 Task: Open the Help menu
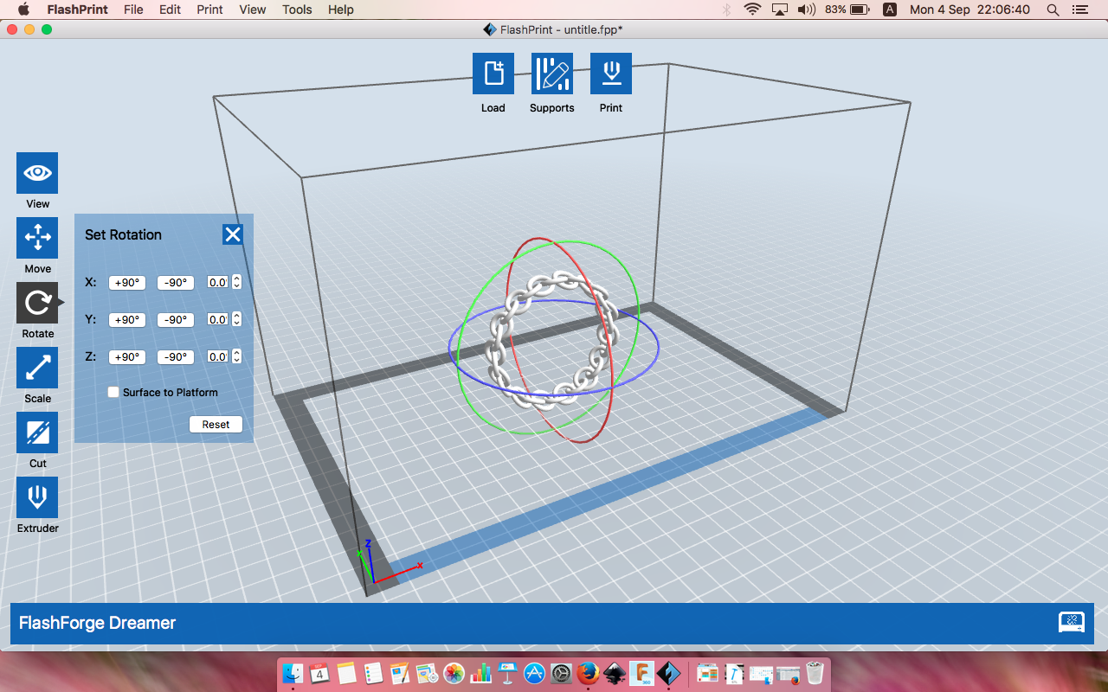click(x=341, y=10)
